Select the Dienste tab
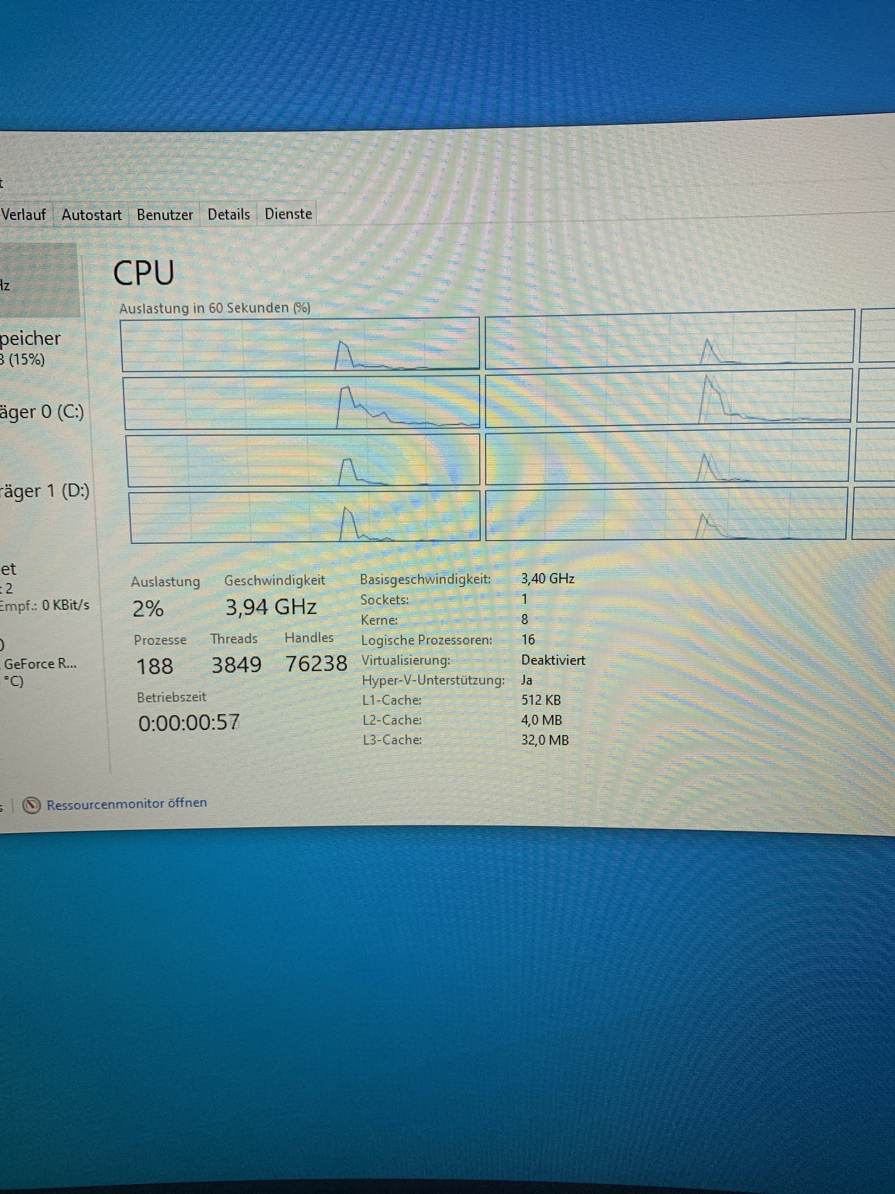Screen dimensions: 895x1194 pyautogui.click(x=288, y=214)
